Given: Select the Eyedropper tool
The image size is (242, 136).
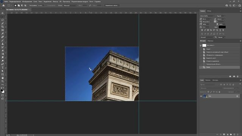Looking at the screenshot, I should (3, 34).
